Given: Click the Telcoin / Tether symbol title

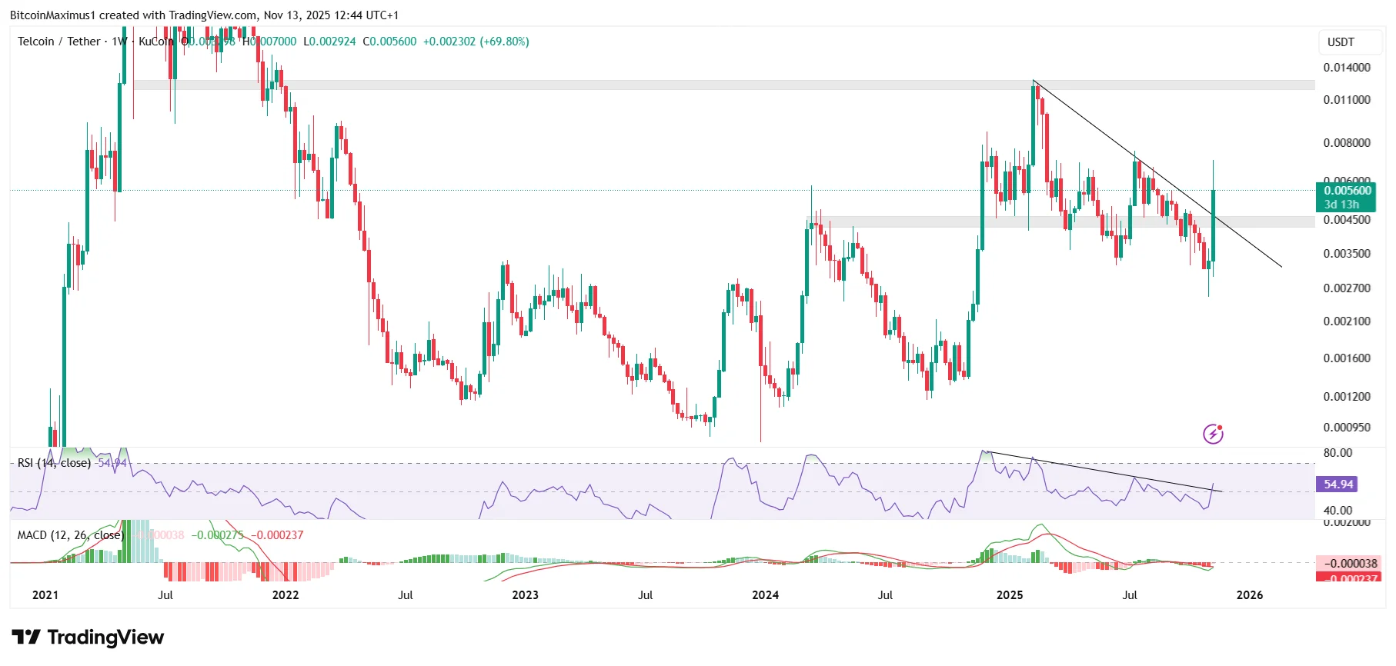Looking at the screenshot, I should coord(59,42).
